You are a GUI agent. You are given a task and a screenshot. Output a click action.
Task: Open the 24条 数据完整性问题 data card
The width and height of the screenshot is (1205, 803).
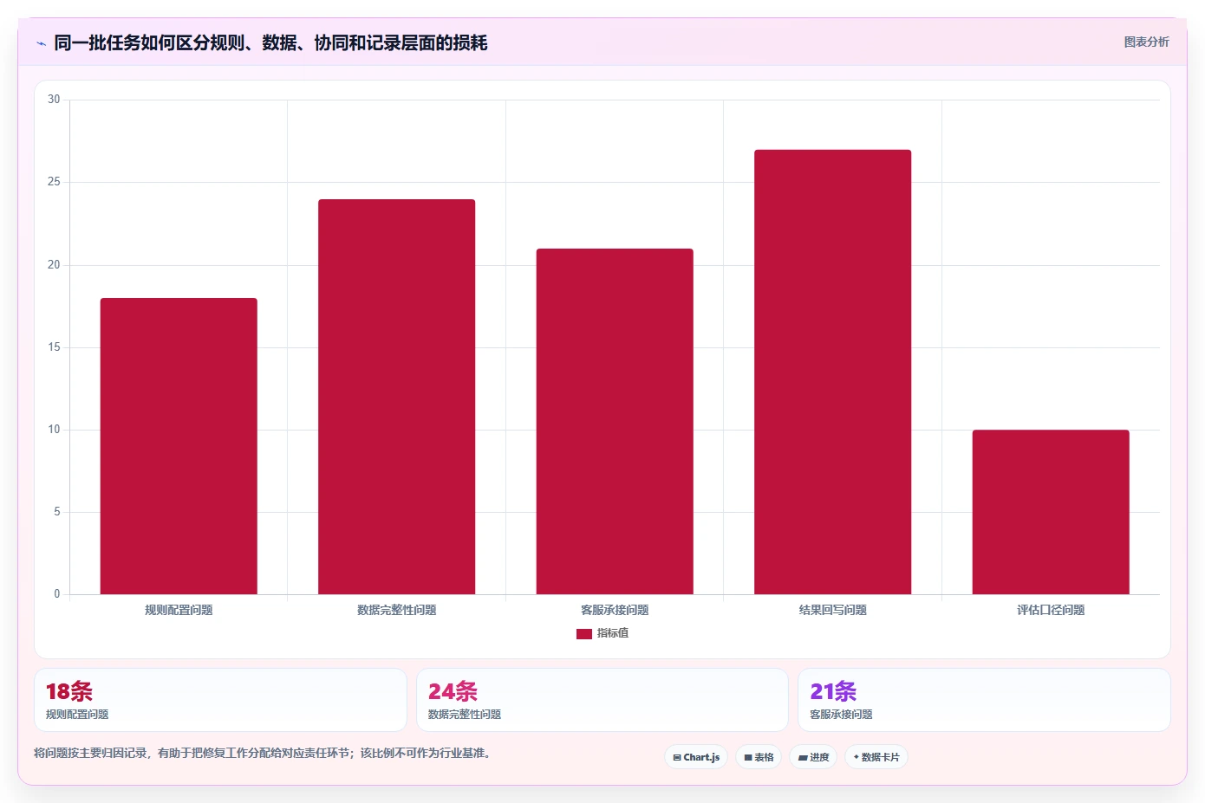tap(602, 700)
